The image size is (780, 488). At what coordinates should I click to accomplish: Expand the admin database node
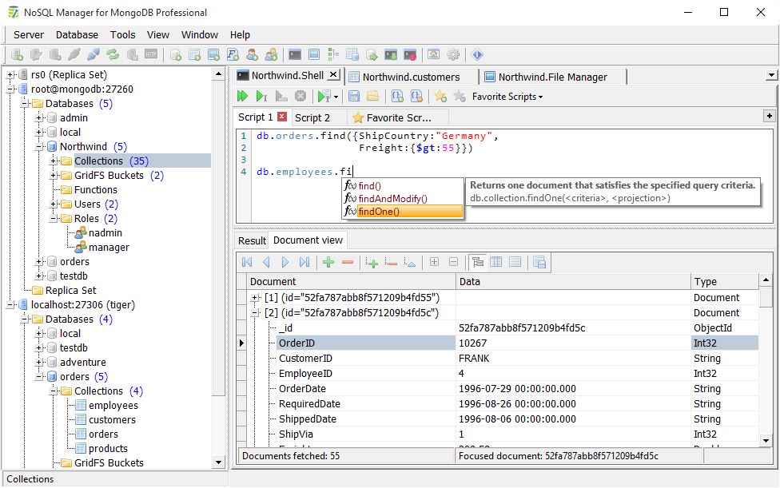tap(39, 118)
